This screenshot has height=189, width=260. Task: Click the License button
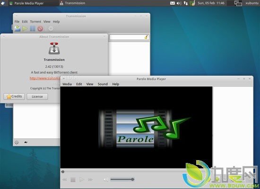(37, 97)
